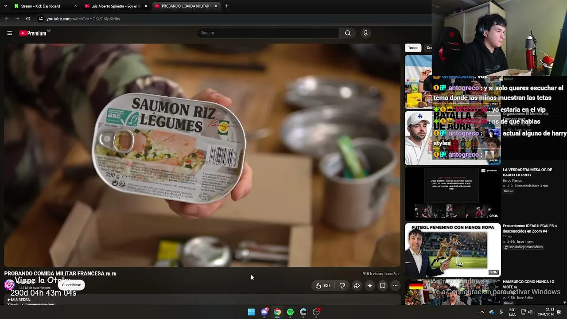Click the search magnifier button
The width and height of the screenshot is (567, 319).
348,33
